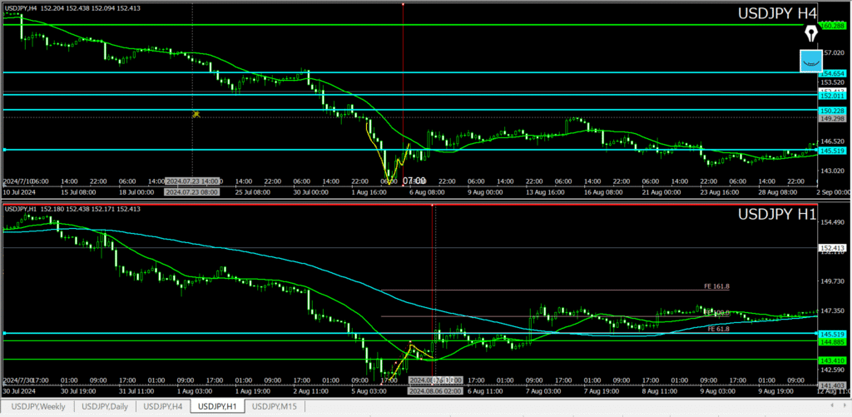
Task: Click the red vertical line on H4 chart
Action: (403, 83)
